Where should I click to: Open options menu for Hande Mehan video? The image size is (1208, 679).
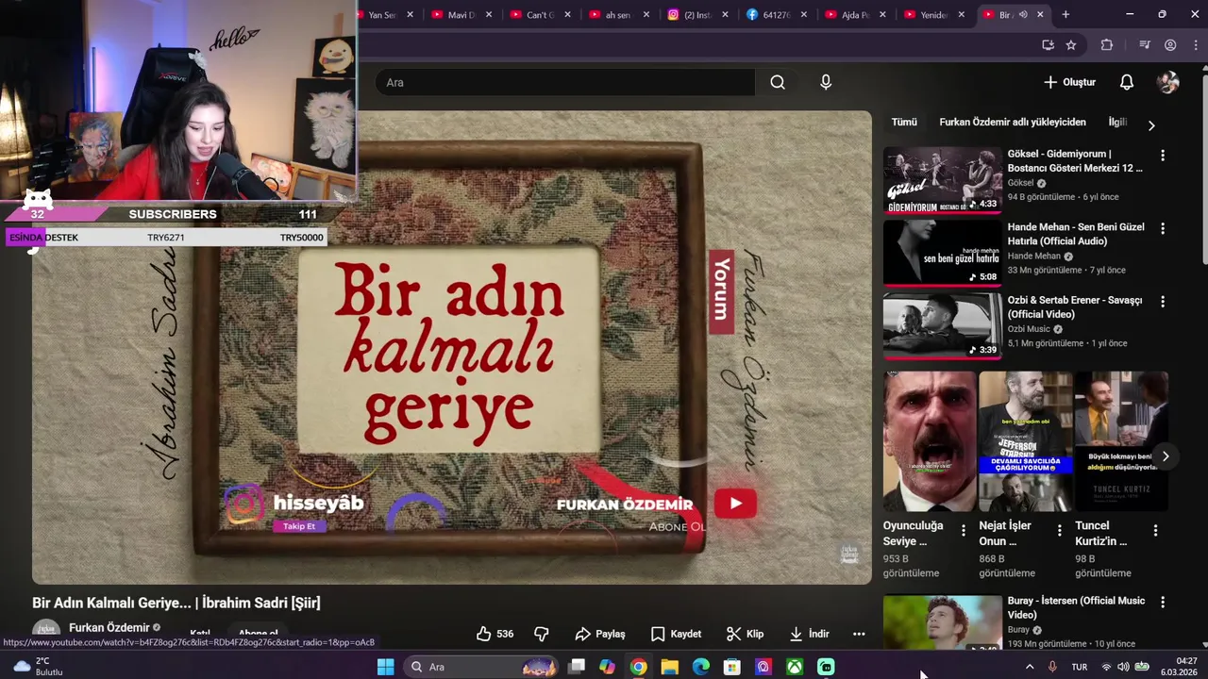coord(1163,228)
